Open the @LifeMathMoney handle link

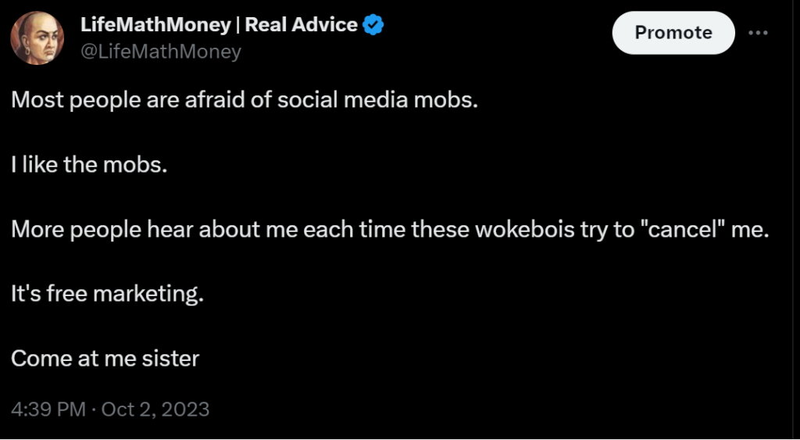[161, 52]
